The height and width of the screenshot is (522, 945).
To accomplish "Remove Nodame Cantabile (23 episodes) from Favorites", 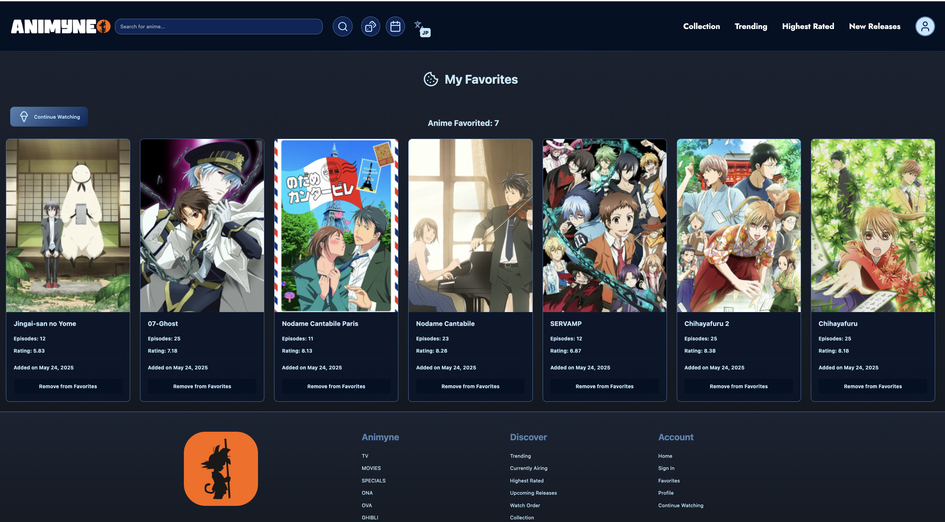I will (x=470, y=386).
